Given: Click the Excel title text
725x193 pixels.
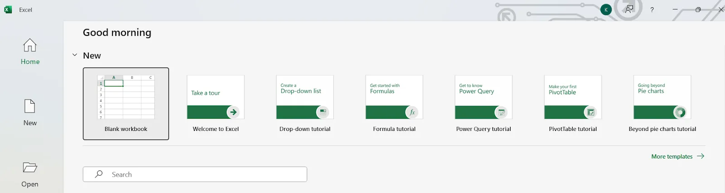Looking at the screenshot, I should [x=25, y=10].
